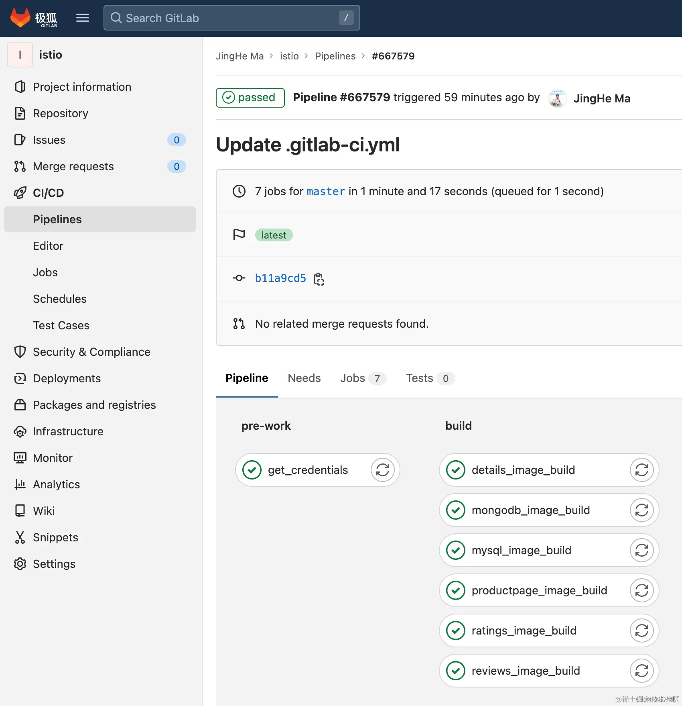Click the Packages and registries icon

20,405
